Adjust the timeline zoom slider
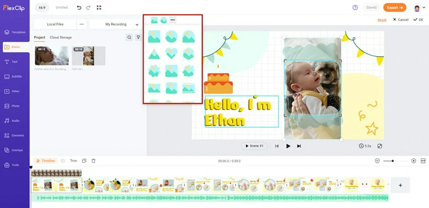The height and width of the screenshot is (208, 429). click(x=393, y=161)
